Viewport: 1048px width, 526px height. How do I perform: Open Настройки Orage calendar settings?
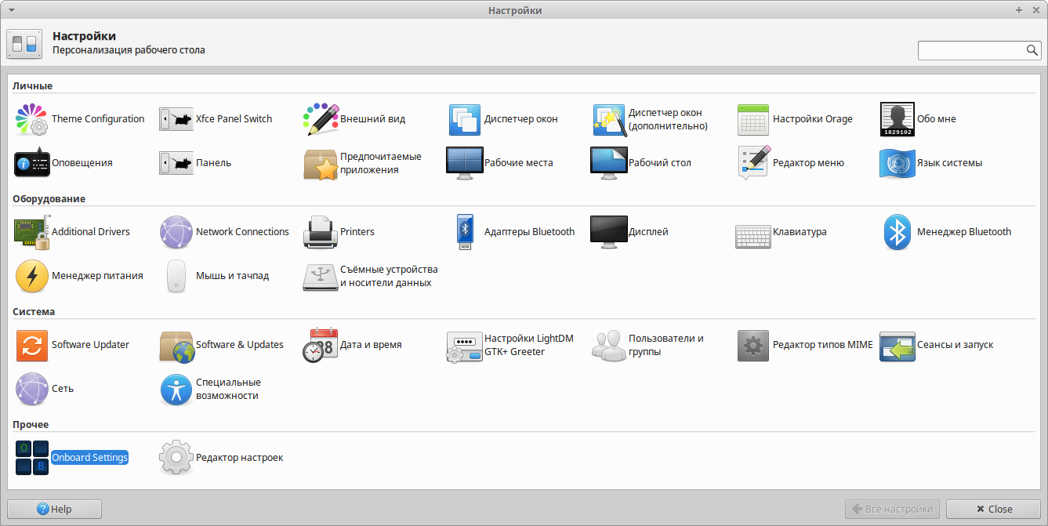point(795,119)
